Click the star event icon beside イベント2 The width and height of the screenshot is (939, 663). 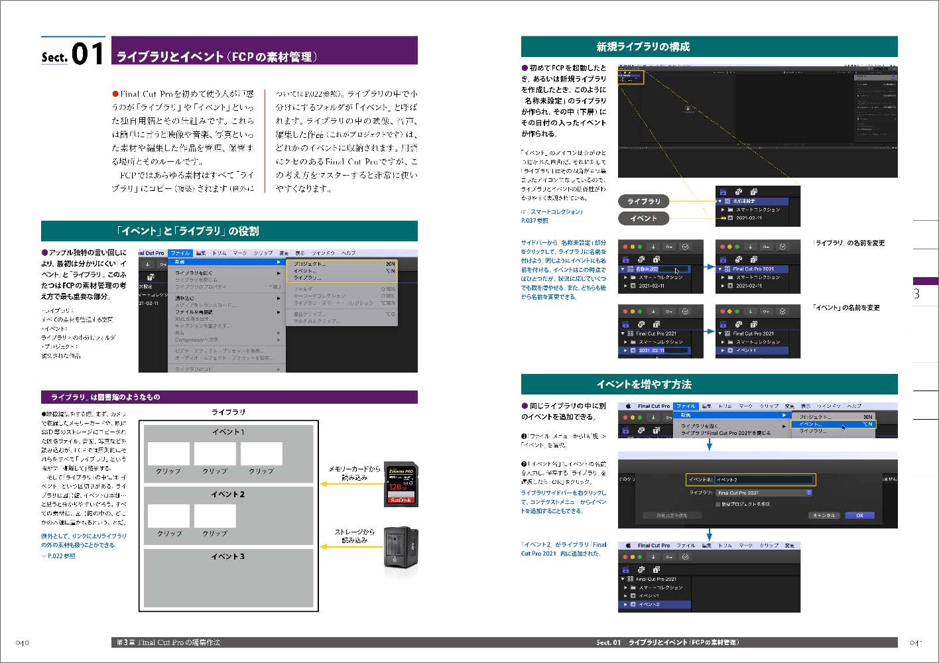(x=634, y=605)
